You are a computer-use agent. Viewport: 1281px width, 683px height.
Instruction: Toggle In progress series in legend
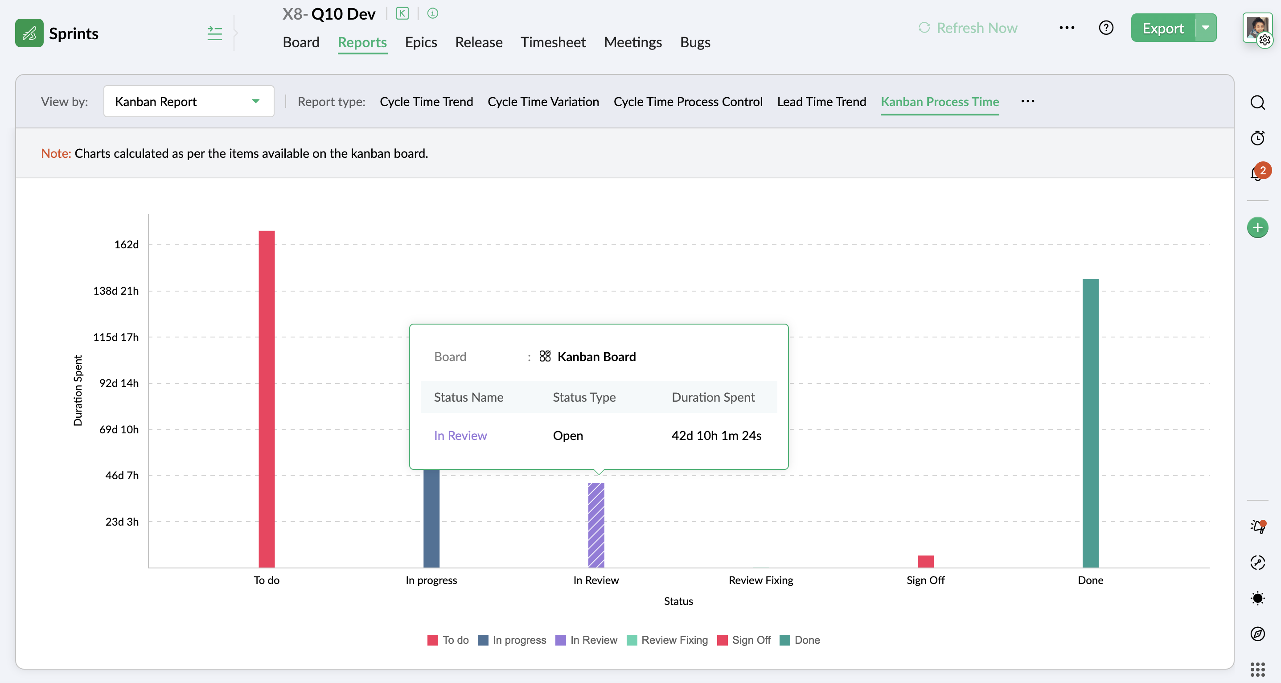point(519,640)
